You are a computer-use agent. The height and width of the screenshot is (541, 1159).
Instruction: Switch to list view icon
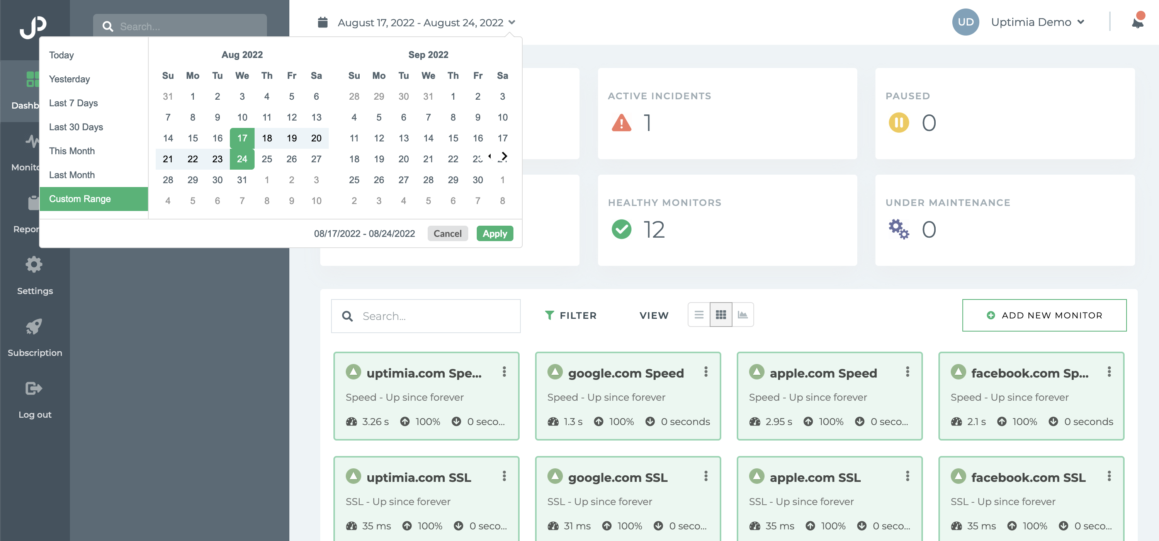[x=699, y=315]
